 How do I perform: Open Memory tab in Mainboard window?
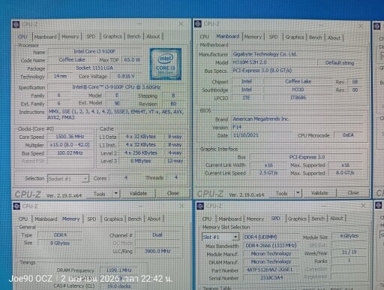click(x=253, y=37)
